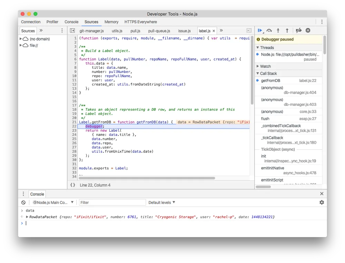Step out of current function
Image resolution: width=345 pixels, height=263 pixels.
pyautogui.click(x=287, y=30)
